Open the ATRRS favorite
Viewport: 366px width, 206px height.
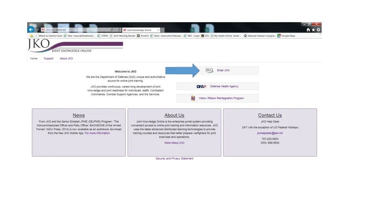click(103, 36)
